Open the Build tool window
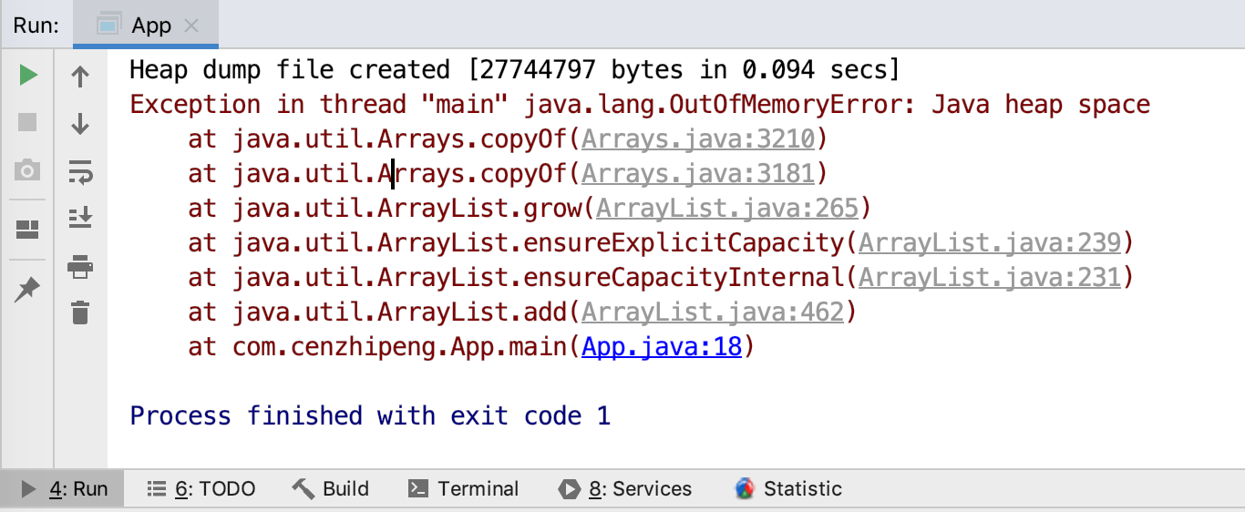Image resolution: width=1245 pixels, height=512 pixels. pos(331,489)
